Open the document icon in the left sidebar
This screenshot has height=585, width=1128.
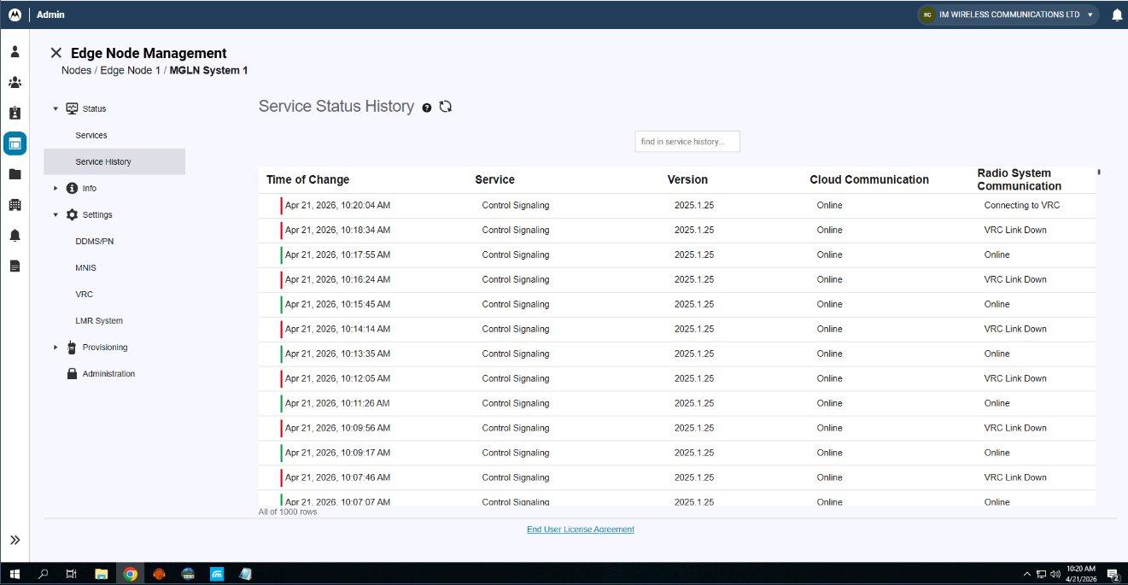(x=15, y=266)
